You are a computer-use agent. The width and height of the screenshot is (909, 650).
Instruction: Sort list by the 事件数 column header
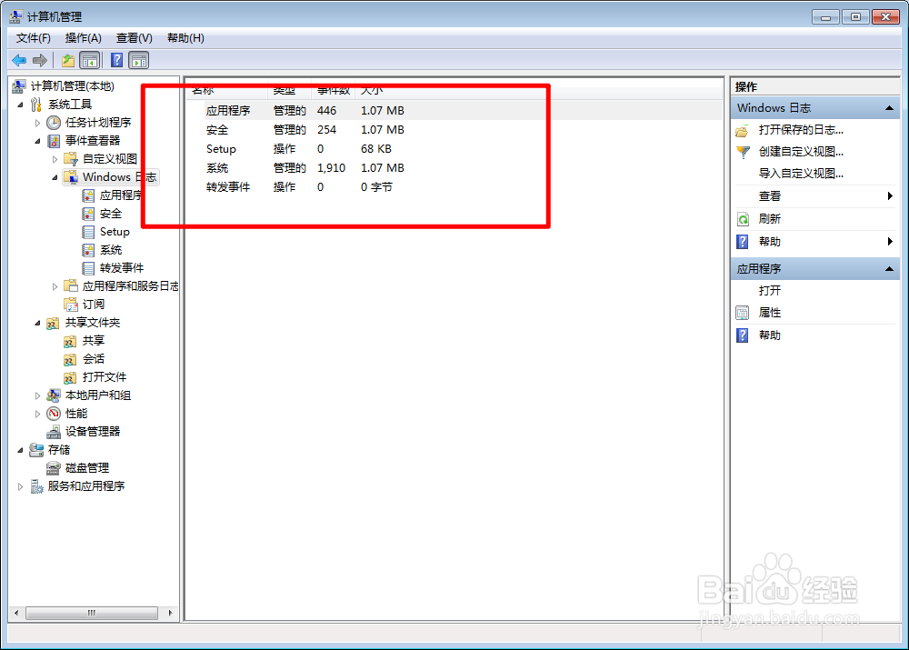point(334,91)
